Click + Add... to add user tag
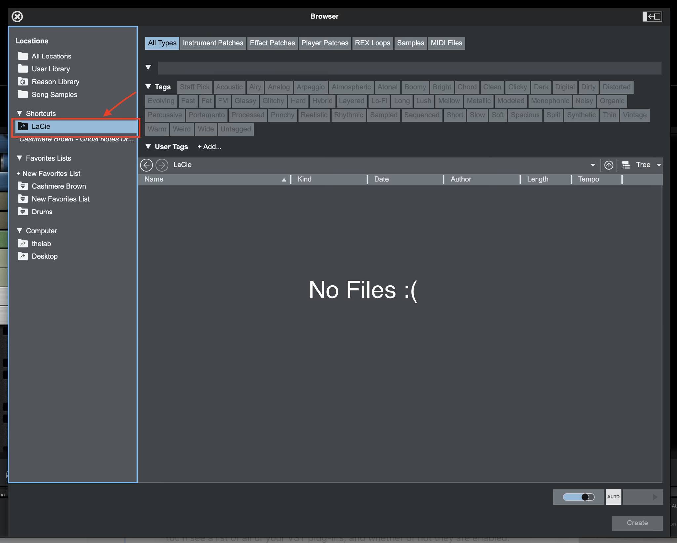The height and width of the screenshot is (543, 677). 210,147
